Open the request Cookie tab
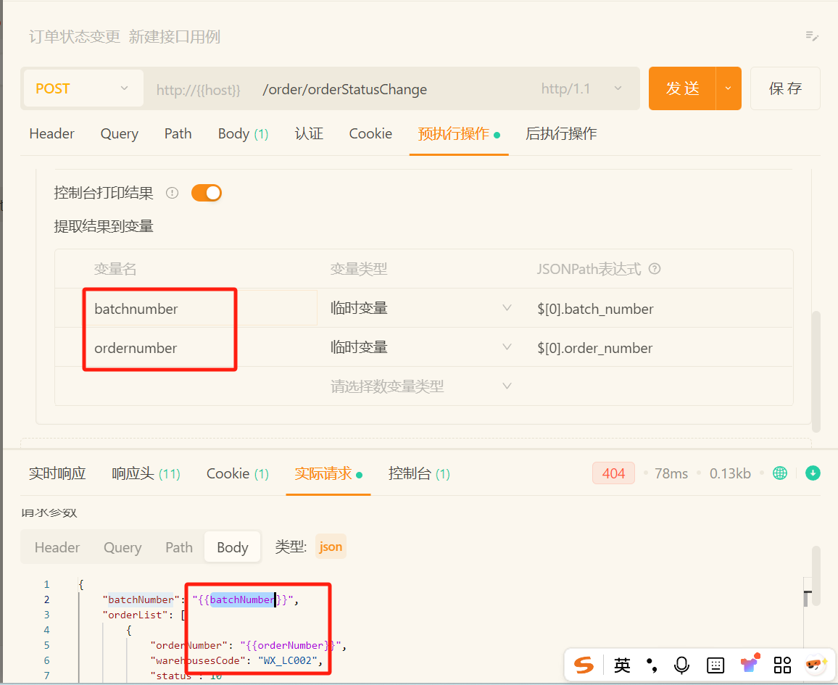Viewport: 838px width, 685px height. click(x=370, y=133)
